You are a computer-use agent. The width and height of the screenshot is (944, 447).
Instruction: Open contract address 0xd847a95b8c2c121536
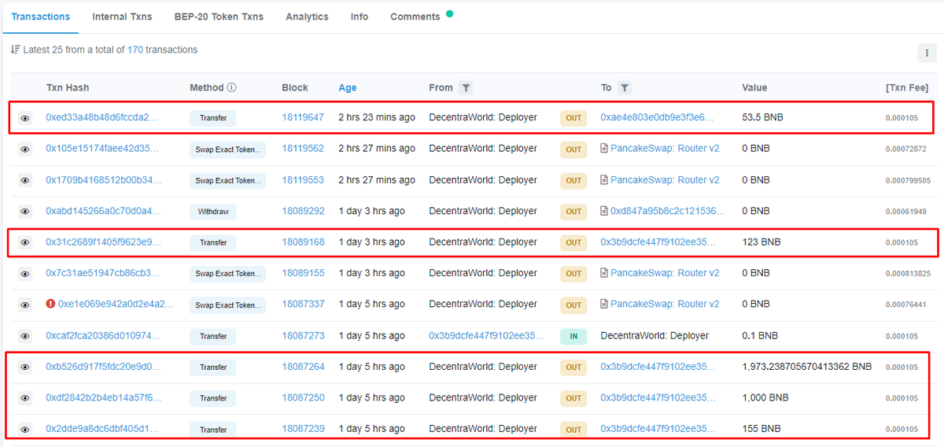[x=668, y=211]
